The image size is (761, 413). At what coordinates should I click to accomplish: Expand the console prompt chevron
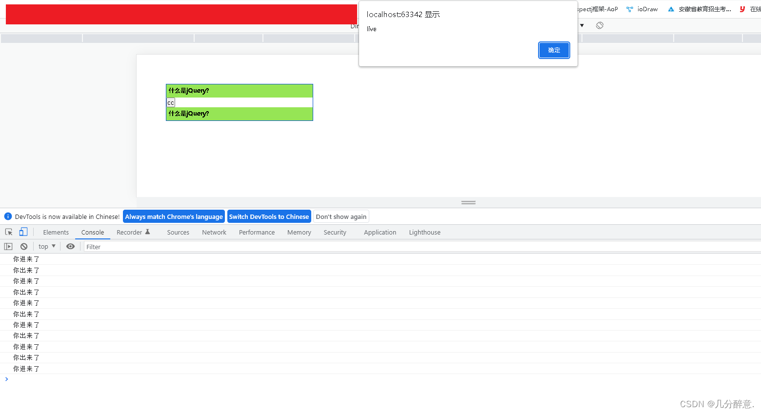click(6, 379)
